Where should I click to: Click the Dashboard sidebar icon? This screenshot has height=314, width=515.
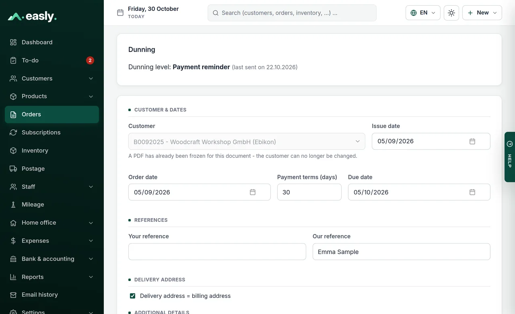click(x=13, y=42)
